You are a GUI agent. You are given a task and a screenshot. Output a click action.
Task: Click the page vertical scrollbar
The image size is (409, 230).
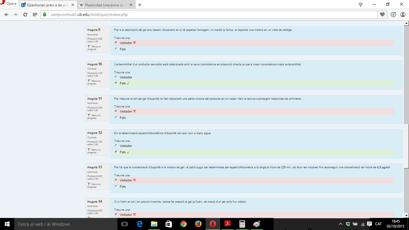coord(406,96)
